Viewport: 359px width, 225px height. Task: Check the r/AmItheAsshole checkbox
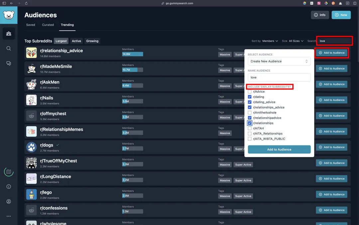(x=250, y=112)
